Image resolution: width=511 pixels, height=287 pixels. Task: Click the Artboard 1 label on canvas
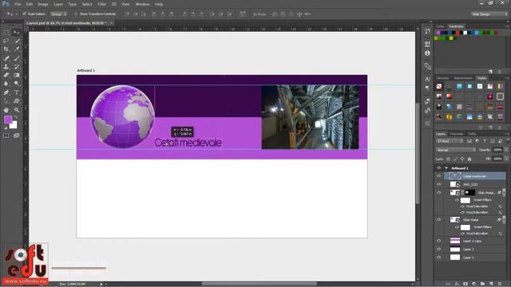click(86, 70)
